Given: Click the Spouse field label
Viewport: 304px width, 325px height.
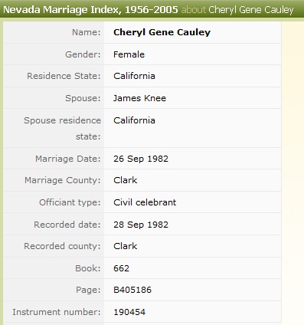Looking at the screenshot, I should 83,98.
